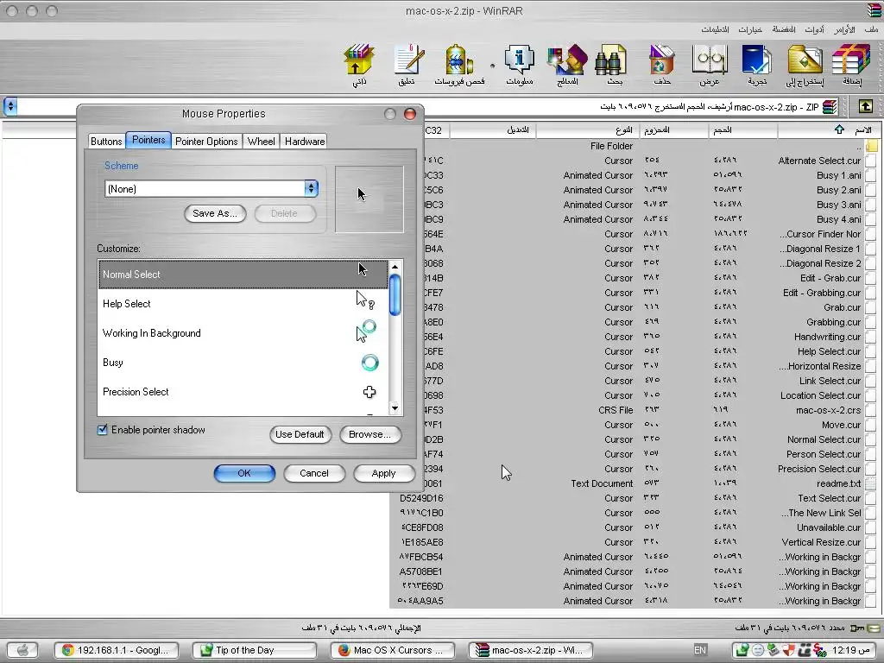Screen dimensions: 884x663
Task: Click Cancel in Mouse Properties
Action: (314, 474)
